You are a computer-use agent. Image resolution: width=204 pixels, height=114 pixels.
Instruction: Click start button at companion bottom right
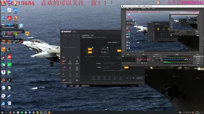[x=139, y=78]
